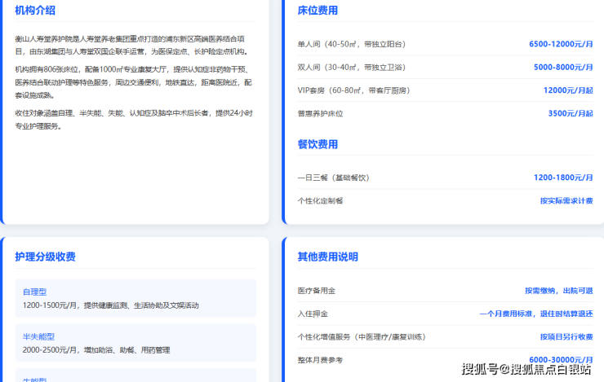This screenshot has height=382, width=604.
Task: Click the paragraph starting 收住对象涵盖自理
Action: 134,120
